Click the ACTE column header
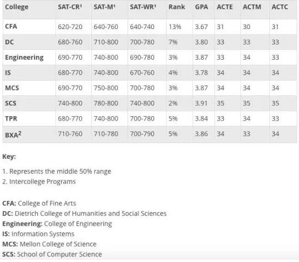Viewport: 299px width, 262px height. point(225,7)
